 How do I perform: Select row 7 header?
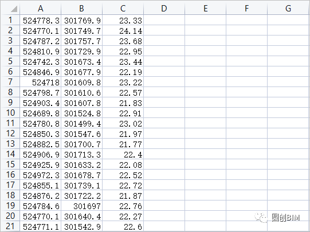pos(10,81)
